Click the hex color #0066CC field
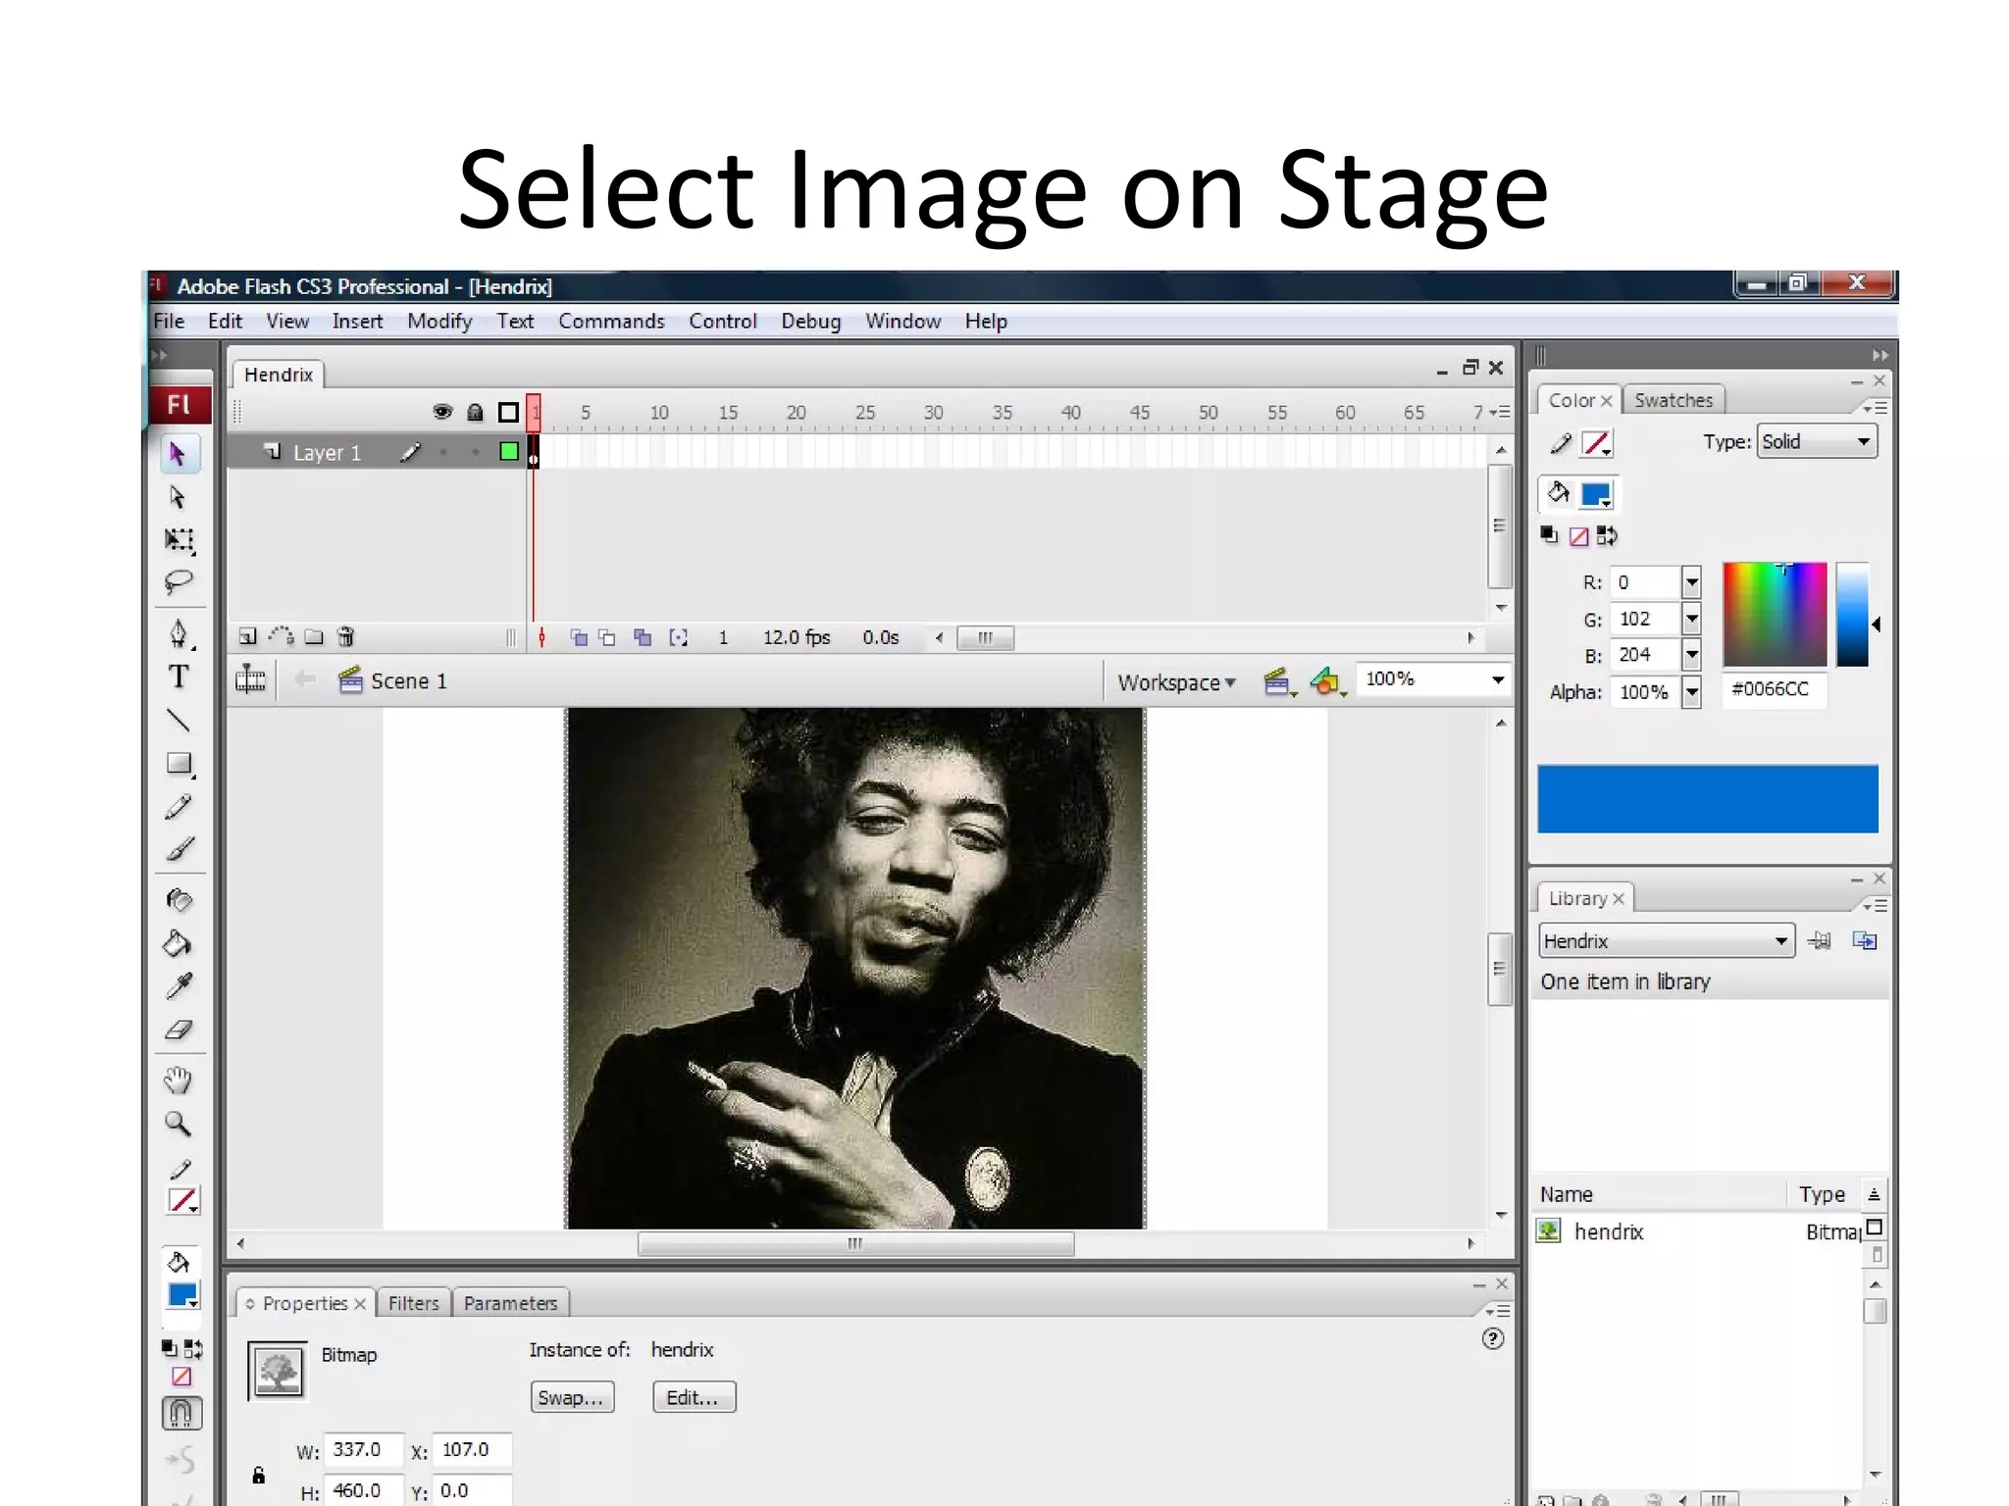This screenshot has width=2009, height=1506. click(1774, 689)
